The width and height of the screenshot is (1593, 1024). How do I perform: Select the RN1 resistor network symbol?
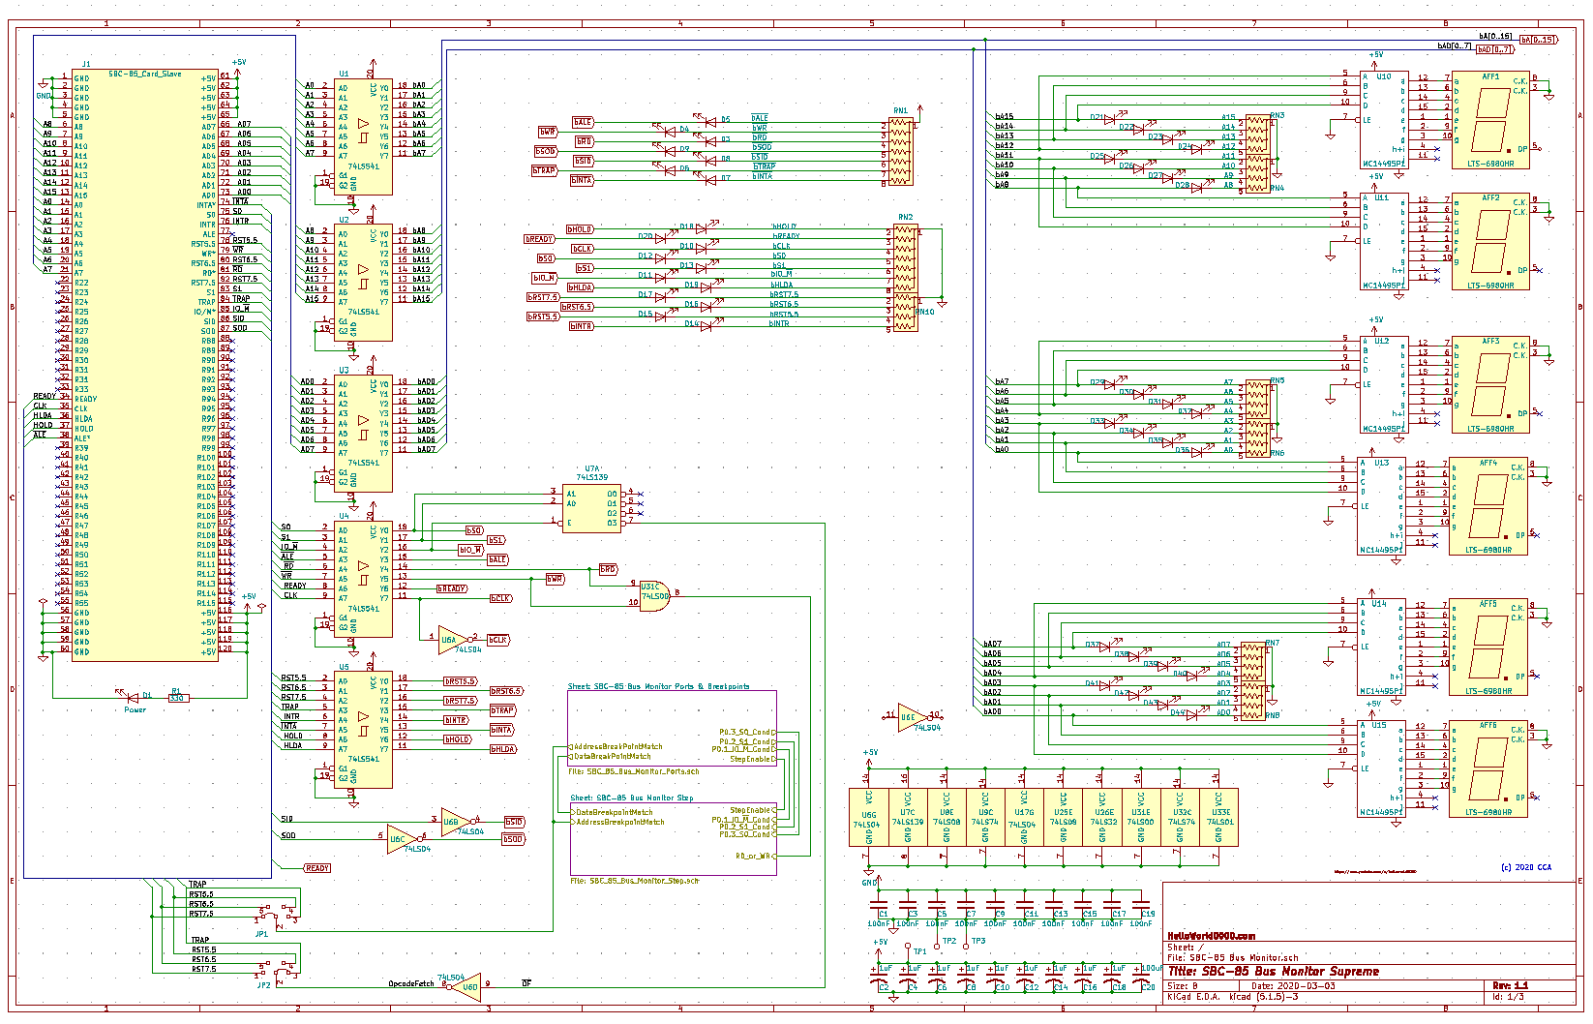pyautogui.click(x=903, y=150)
